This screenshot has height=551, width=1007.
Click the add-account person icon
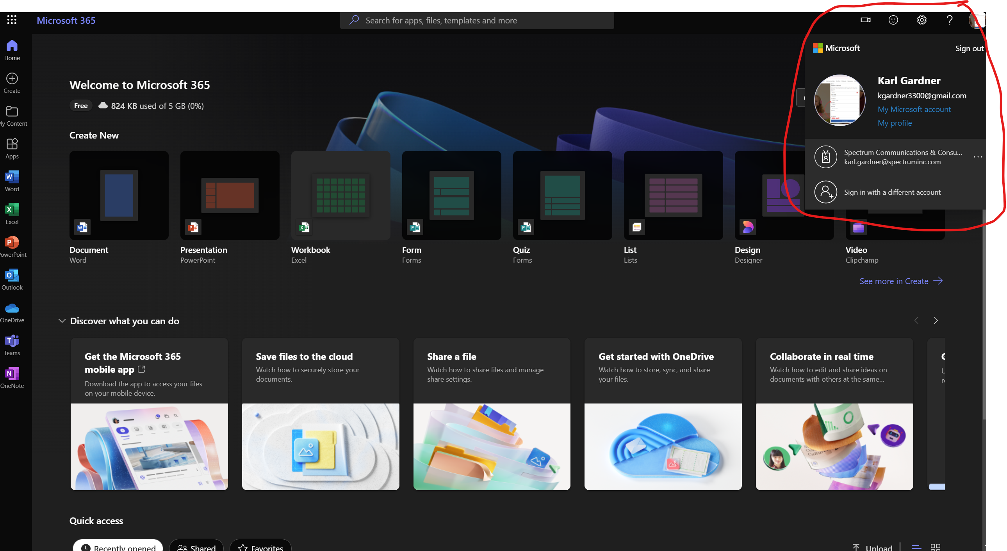click(825, 192)
